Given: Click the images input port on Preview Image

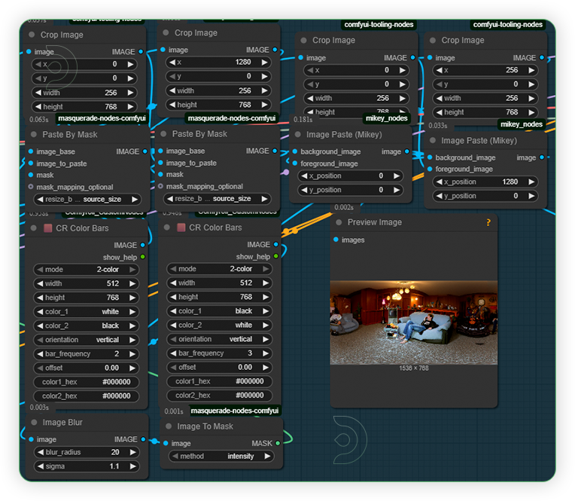Looking at the screenshot, I should [x=336, y=240].
